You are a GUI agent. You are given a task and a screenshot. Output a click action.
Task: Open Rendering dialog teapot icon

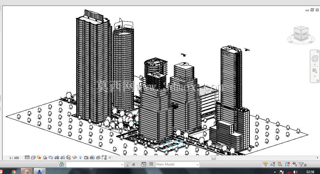pos(51,158)
